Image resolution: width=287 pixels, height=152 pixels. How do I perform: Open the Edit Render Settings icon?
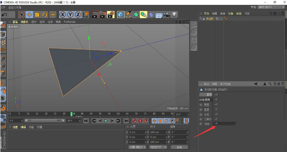click(111, 14)
